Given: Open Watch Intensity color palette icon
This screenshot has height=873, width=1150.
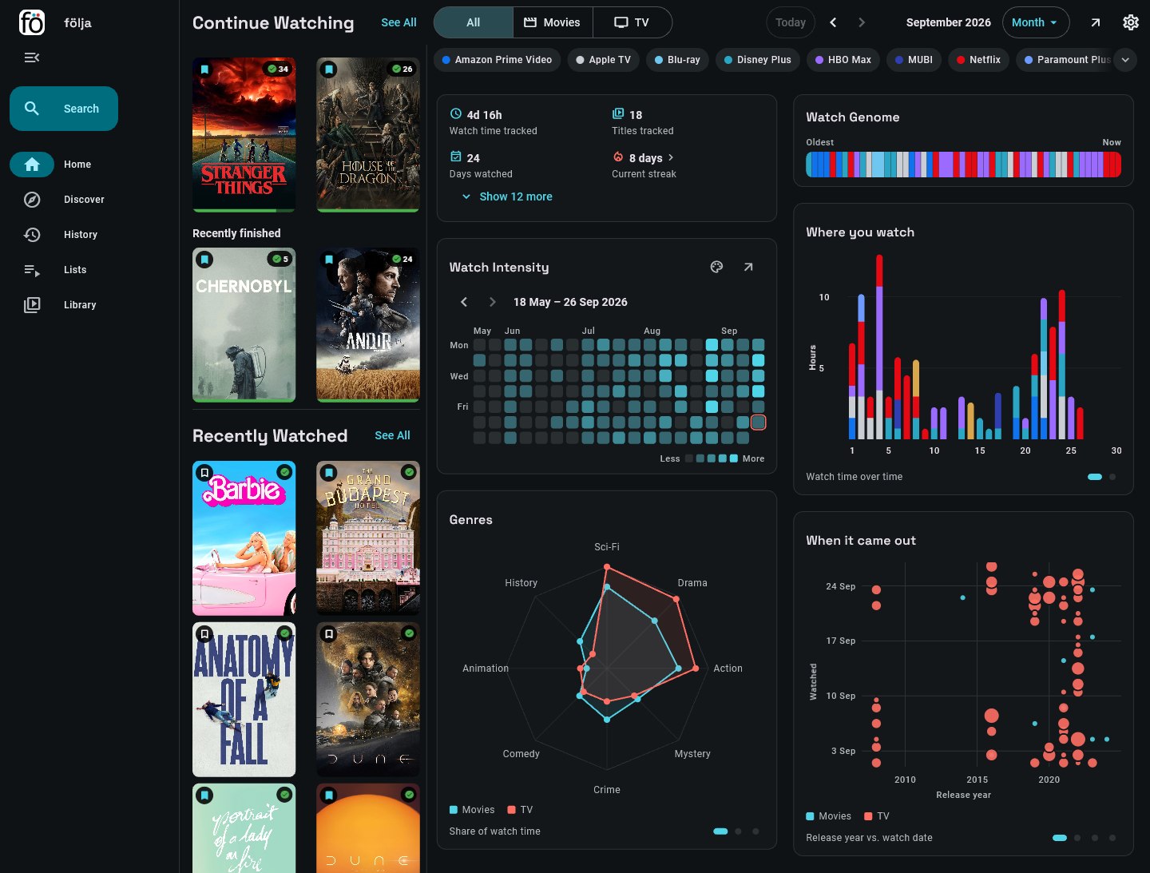Looking at the screenshot, I should [x=716, y=267].
